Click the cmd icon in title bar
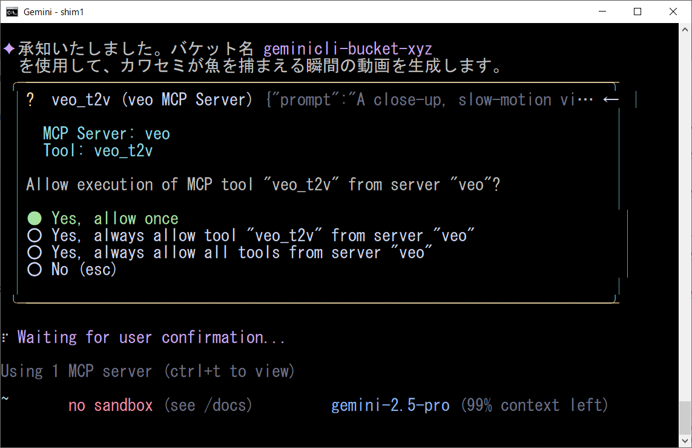 (12, 12)
